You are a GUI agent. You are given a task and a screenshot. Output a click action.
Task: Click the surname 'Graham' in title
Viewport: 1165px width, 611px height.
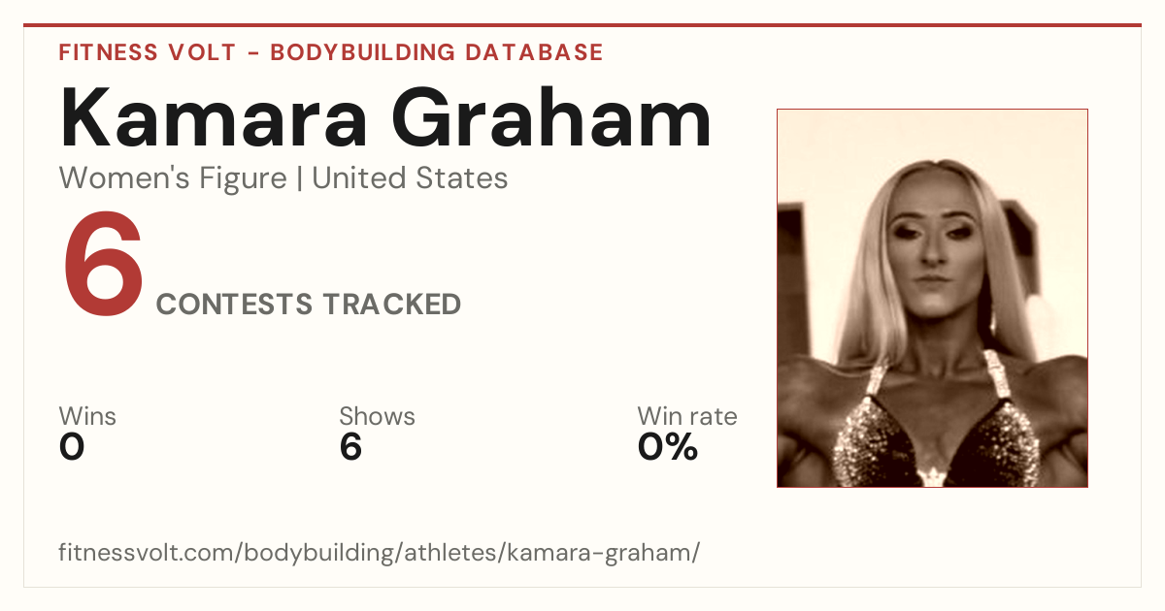552,118
